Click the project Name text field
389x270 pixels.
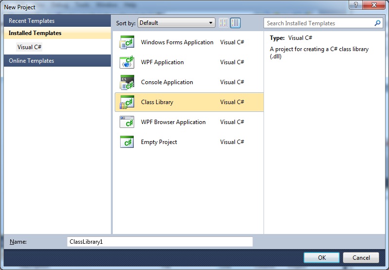coord(159,242)
